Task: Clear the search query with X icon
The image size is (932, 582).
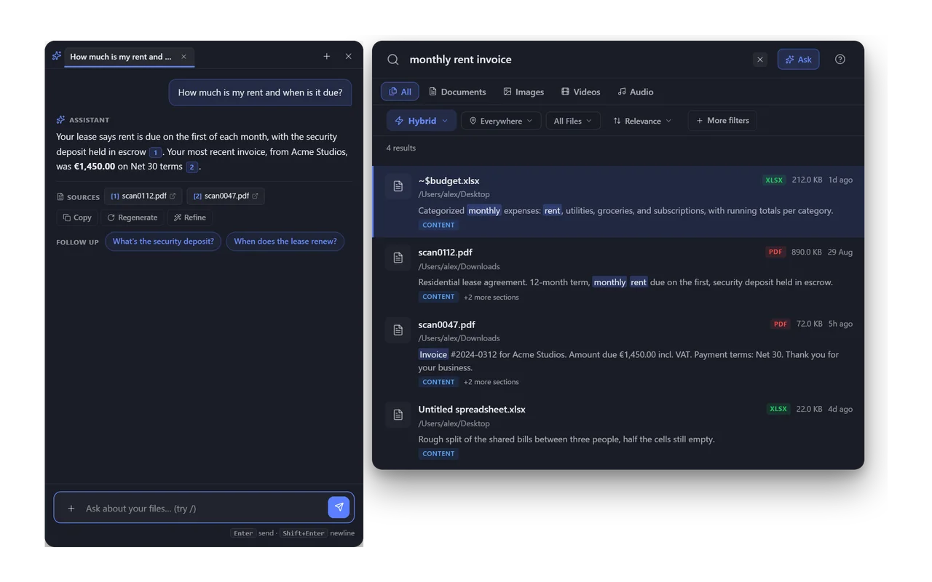Action: (760, 60)
